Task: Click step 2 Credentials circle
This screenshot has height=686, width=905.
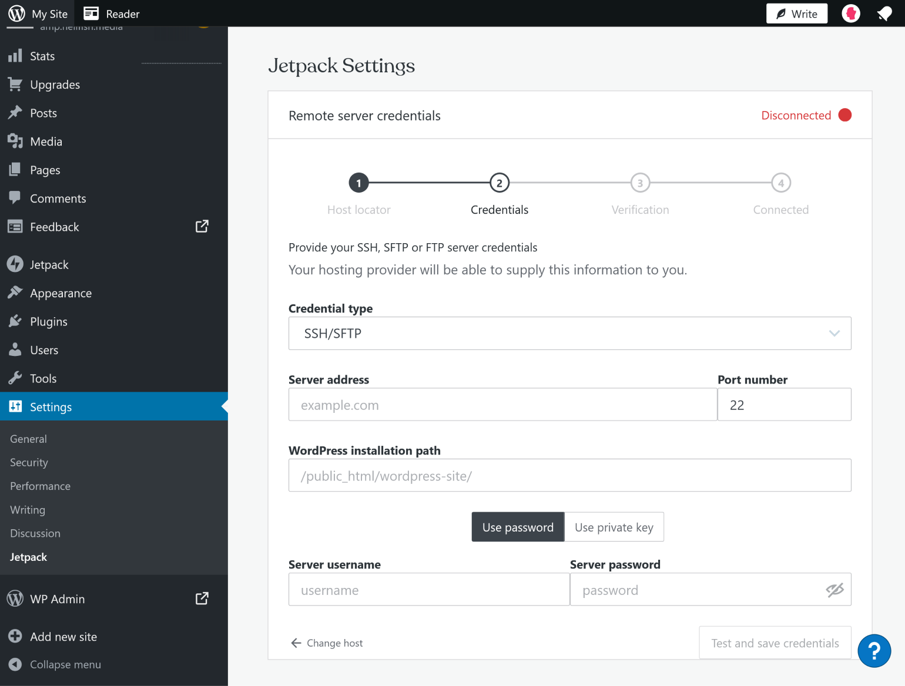Action: click(500, 183)
